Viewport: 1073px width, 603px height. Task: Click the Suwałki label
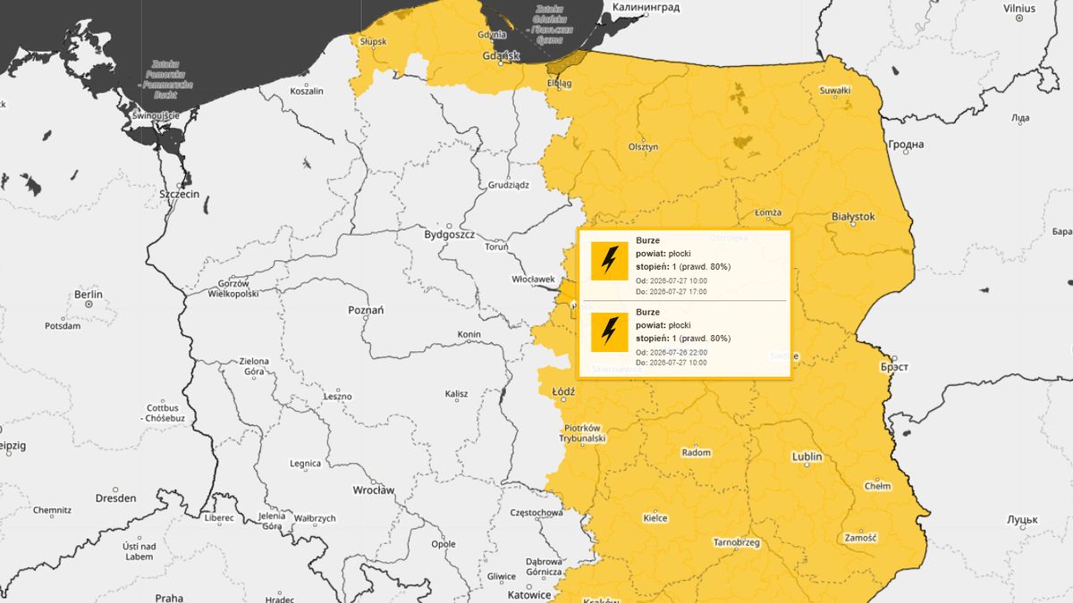[x=836, y=90]
